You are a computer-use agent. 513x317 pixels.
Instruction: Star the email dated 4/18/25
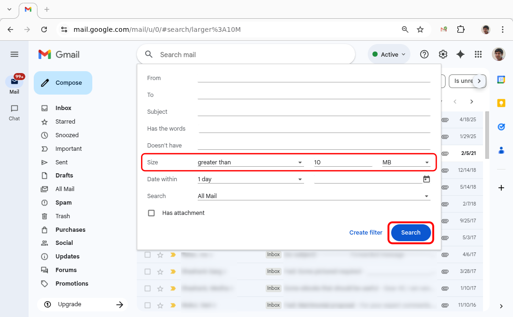point(160,119)
